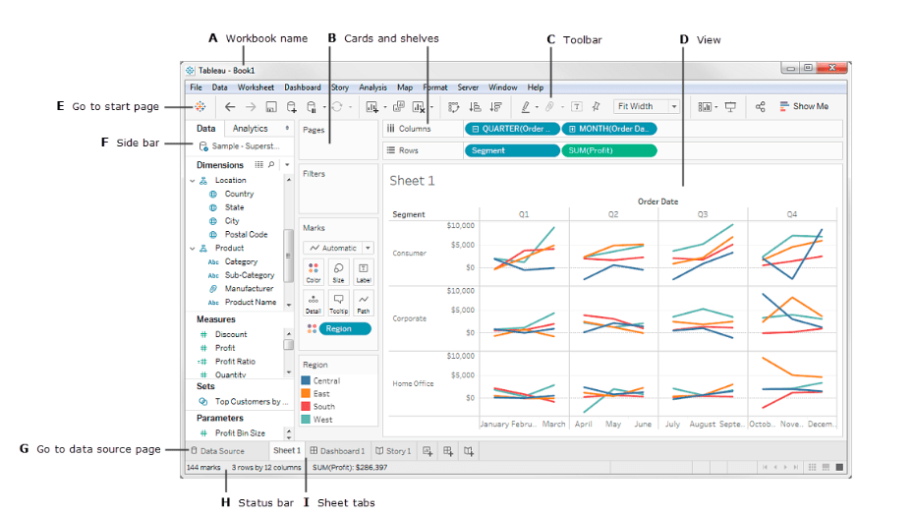Select the Central blue legend swatch
914x515 pixels.
pos(306,380)
